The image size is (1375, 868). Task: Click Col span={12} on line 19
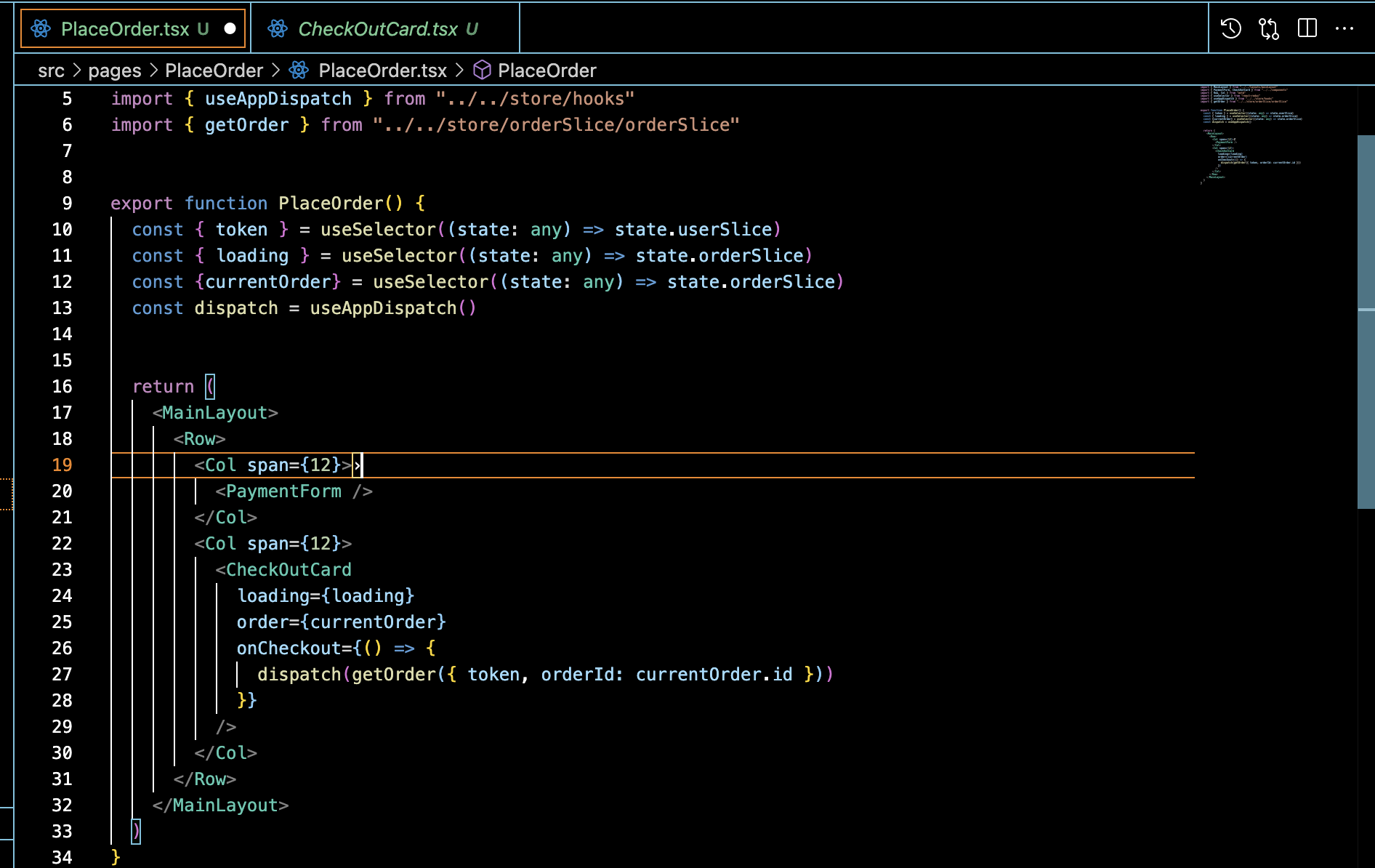coord(273,465)
